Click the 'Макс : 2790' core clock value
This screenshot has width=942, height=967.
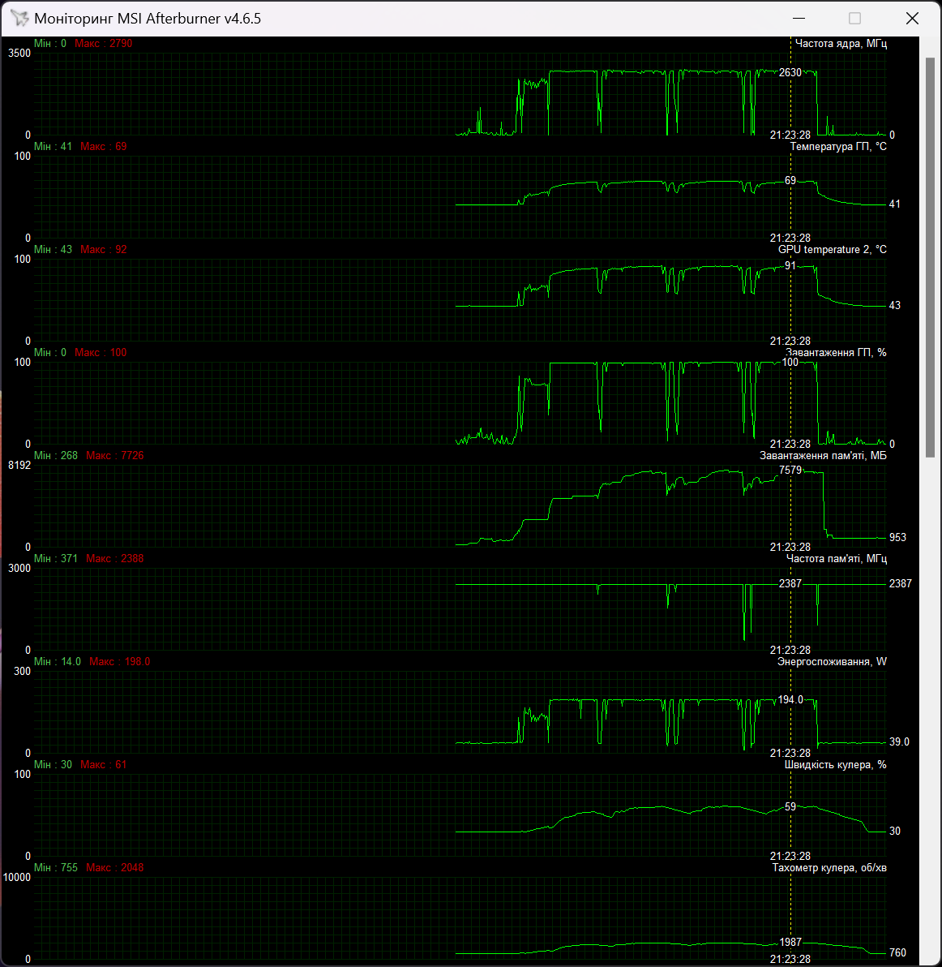(104, 43)
